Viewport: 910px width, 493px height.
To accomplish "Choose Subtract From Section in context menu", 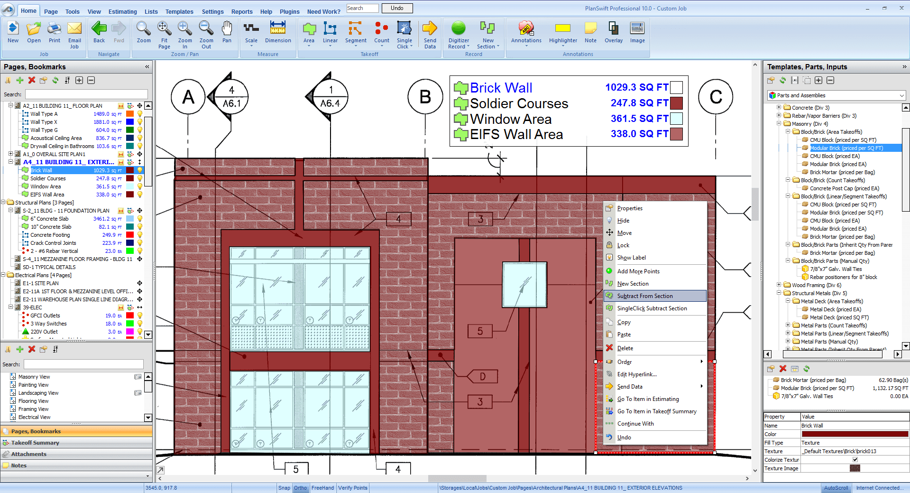I will point(645,296).
